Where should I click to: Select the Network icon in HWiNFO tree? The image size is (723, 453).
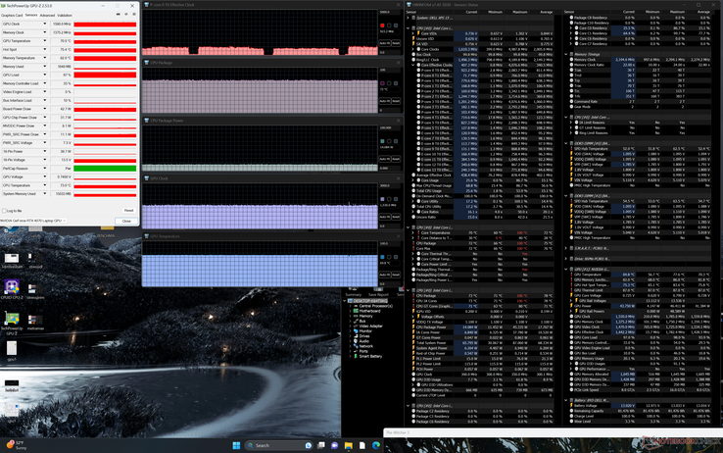356,346
